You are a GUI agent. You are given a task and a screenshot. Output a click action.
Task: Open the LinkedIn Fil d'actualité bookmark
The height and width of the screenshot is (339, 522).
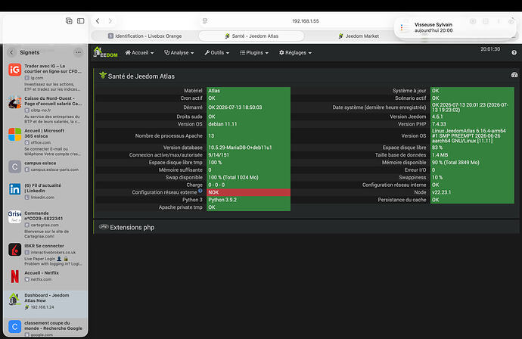[x=45, y=191]
